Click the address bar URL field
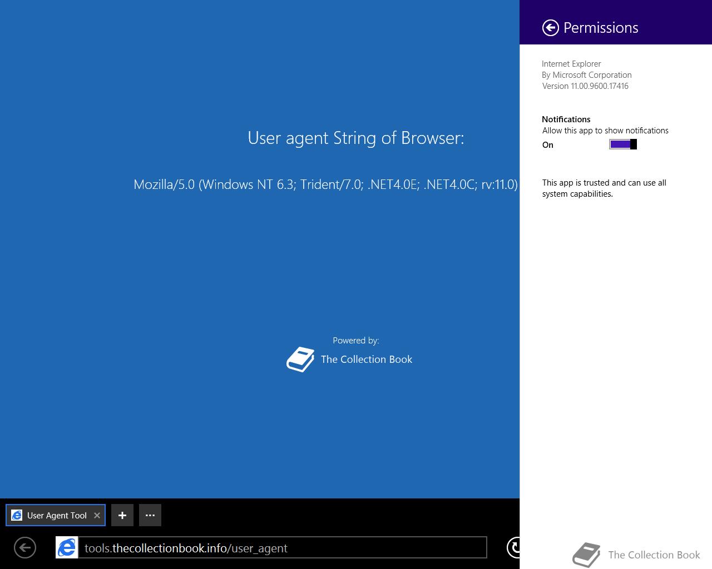The image size is (712, 569). click(283, 548)
